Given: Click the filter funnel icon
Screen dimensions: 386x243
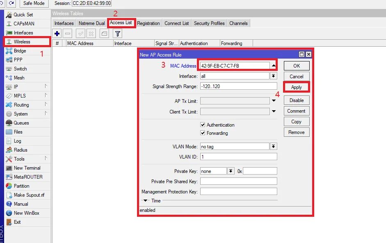Looking at the screenshot, I should click(118, 34).
